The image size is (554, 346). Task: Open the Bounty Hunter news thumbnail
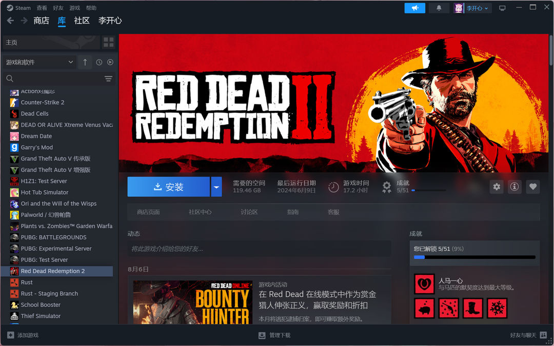click(x=192, y=302)
